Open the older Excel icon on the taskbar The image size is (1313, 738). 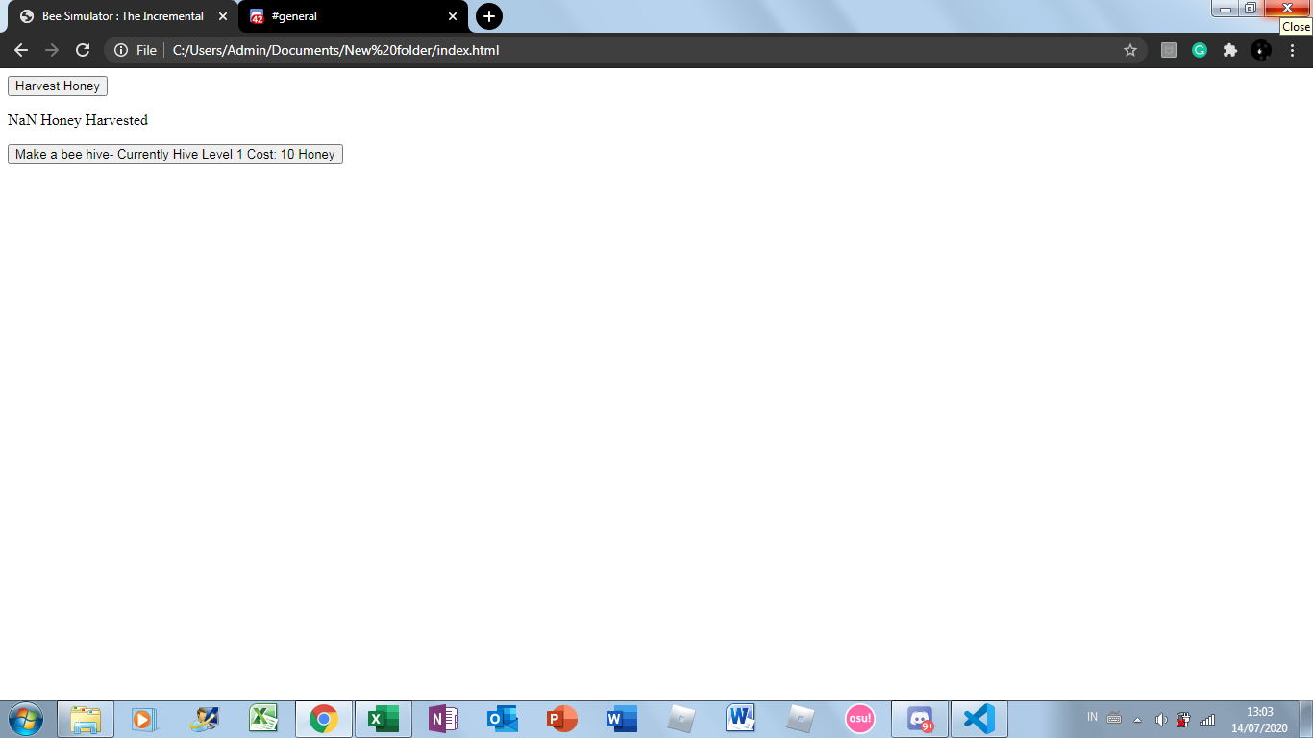pyautogui.click(x=263, y=719)
